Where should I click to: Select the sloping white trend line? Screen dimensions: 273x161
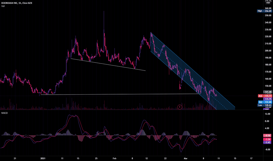point(108,65)
